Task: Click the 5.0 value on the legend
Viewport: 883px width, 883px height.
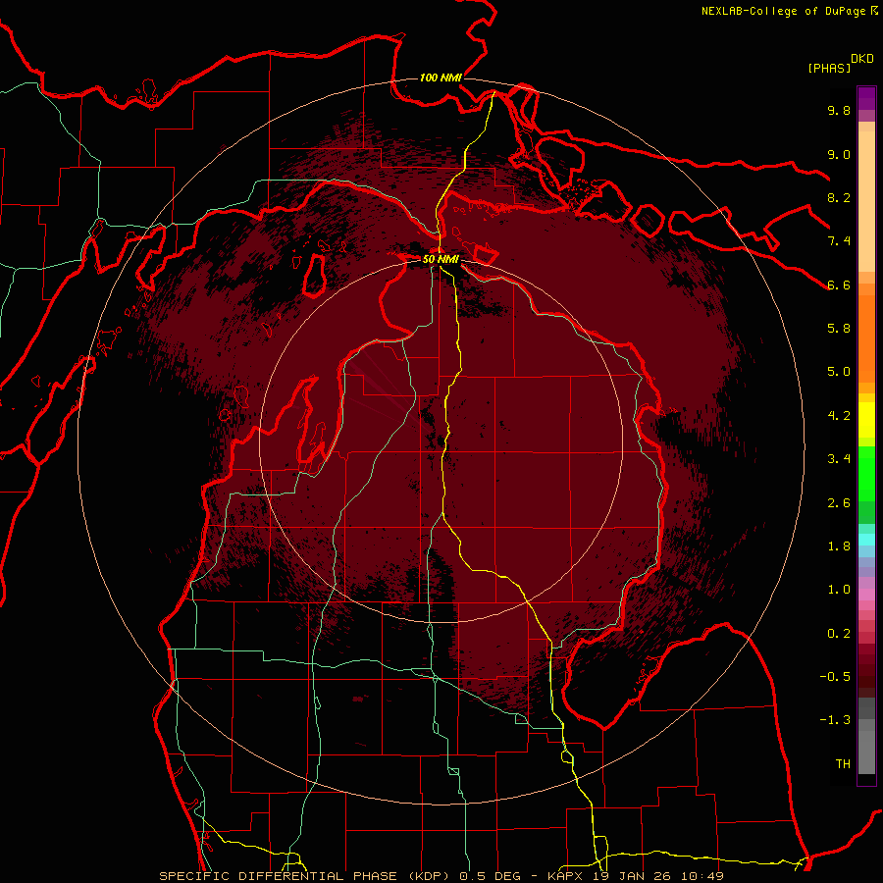Action: point(839,372)
